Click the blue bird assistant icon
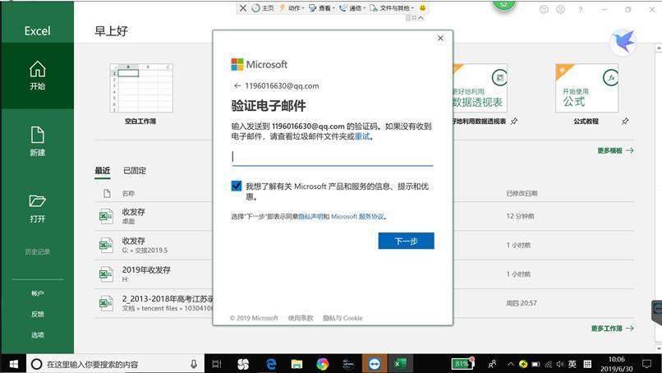This screenshot has height=373, width=662. point(623,42)
